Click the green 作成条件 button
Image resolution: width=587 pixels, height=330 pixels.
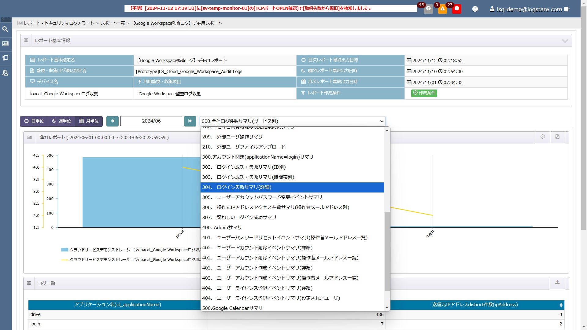(x=424, y=93)
